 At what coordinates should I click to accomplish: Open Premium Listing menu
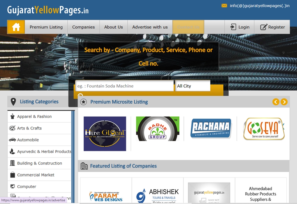[46, 27]
